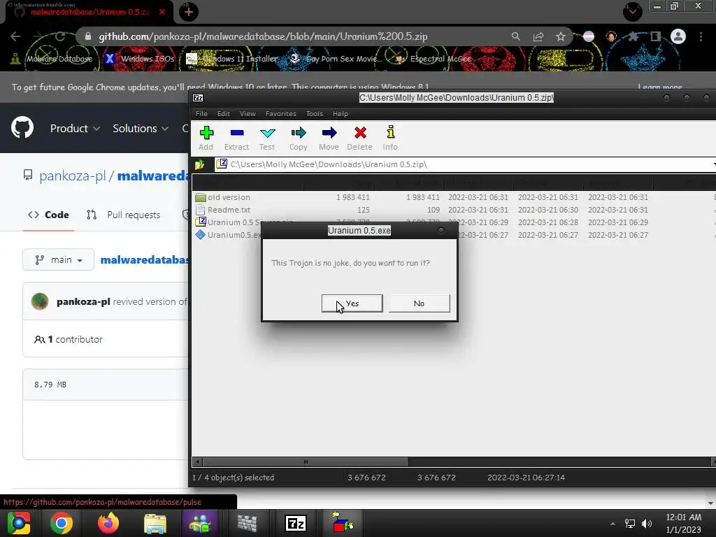Close the malwaredatabase Chrome tab
Screen dimensions: 716x537
point(162,12)
